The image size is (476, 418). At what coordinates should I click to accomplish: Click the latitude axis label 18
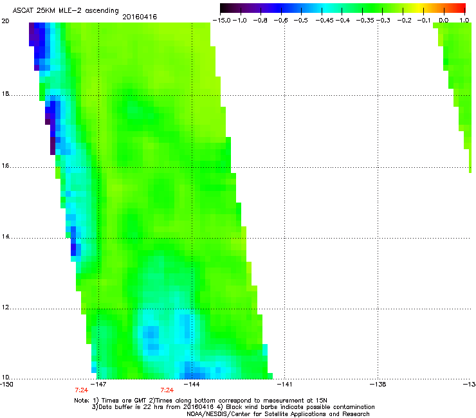coord(5,94)
